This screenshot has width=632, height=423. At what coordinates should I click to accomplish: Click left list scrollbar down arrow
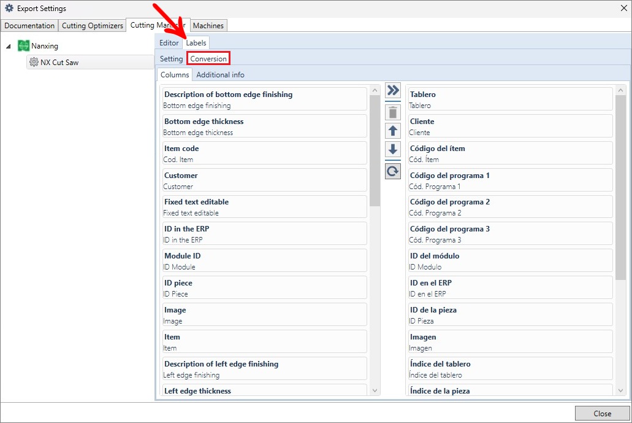[375, 390]
